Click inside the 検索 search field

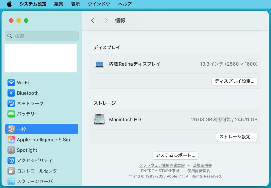click(41, 36)
